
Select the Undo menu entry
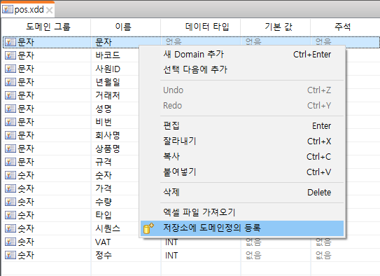(x=242, y=90)
